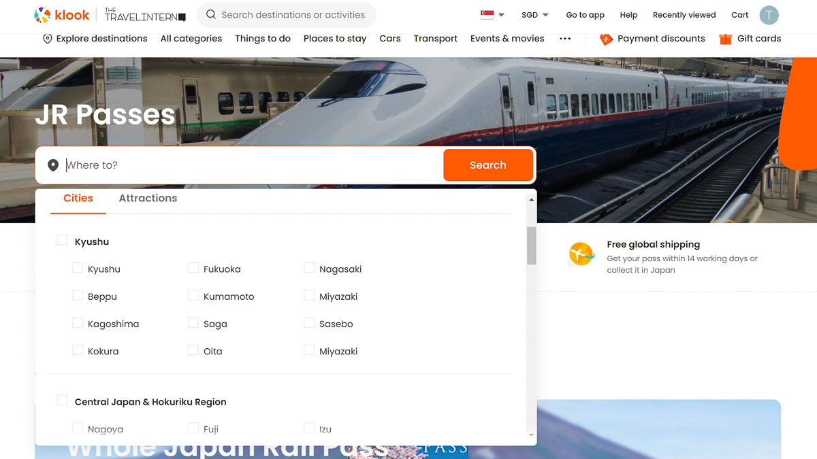Image resolution: width=817 pixels, height=459 pixels.
Task: Click the Explore destinations pin icon
Action: pos(47,39)
